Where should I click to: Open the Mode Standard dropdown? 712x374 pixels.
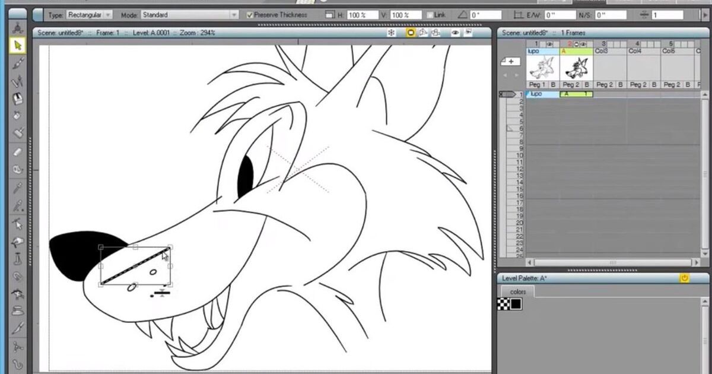pos(189,15)
